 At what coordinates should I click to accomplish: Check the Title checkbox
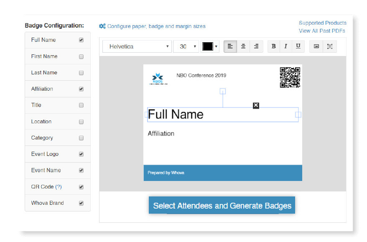point(81,105)
